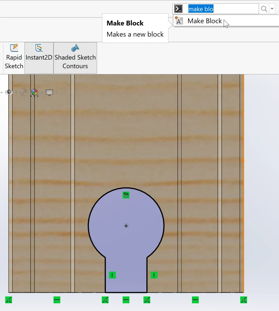This screenshot has height=311, width=279.
Task: Expand the Apply Scene dropdown arrow
Action: coord(42,92)
